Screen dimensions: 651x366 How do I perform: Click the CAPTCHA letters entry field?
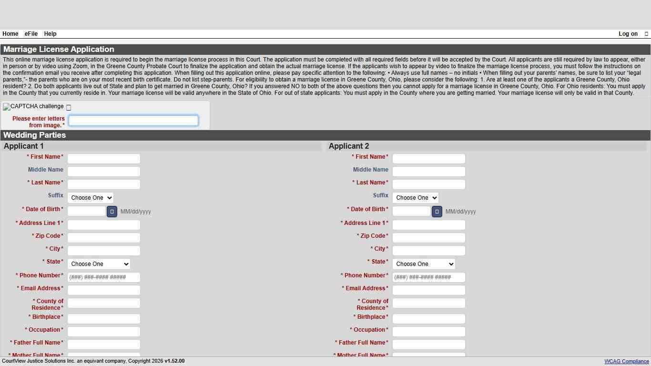tap(133, 120)
